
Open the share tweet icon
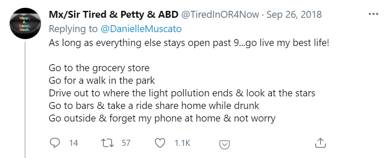pos(320,143)
